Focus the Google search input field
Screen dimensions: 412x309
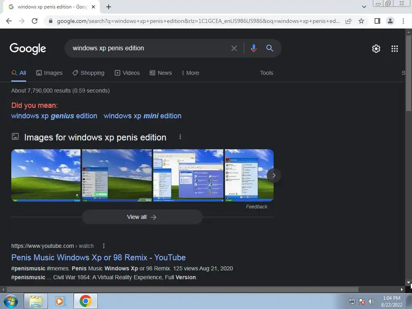[150, 48]
